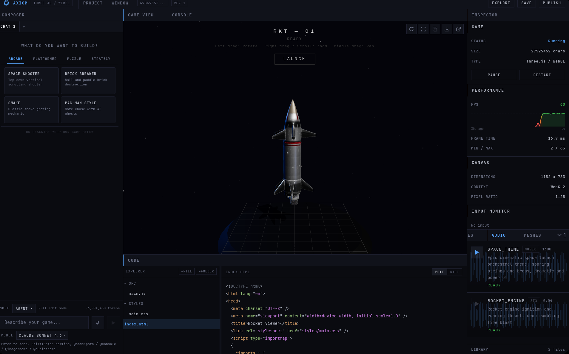The height and width of the screenshot is (354, 569).
Task: Switch editor to EDIT mode
Action: tap(440, 272)
